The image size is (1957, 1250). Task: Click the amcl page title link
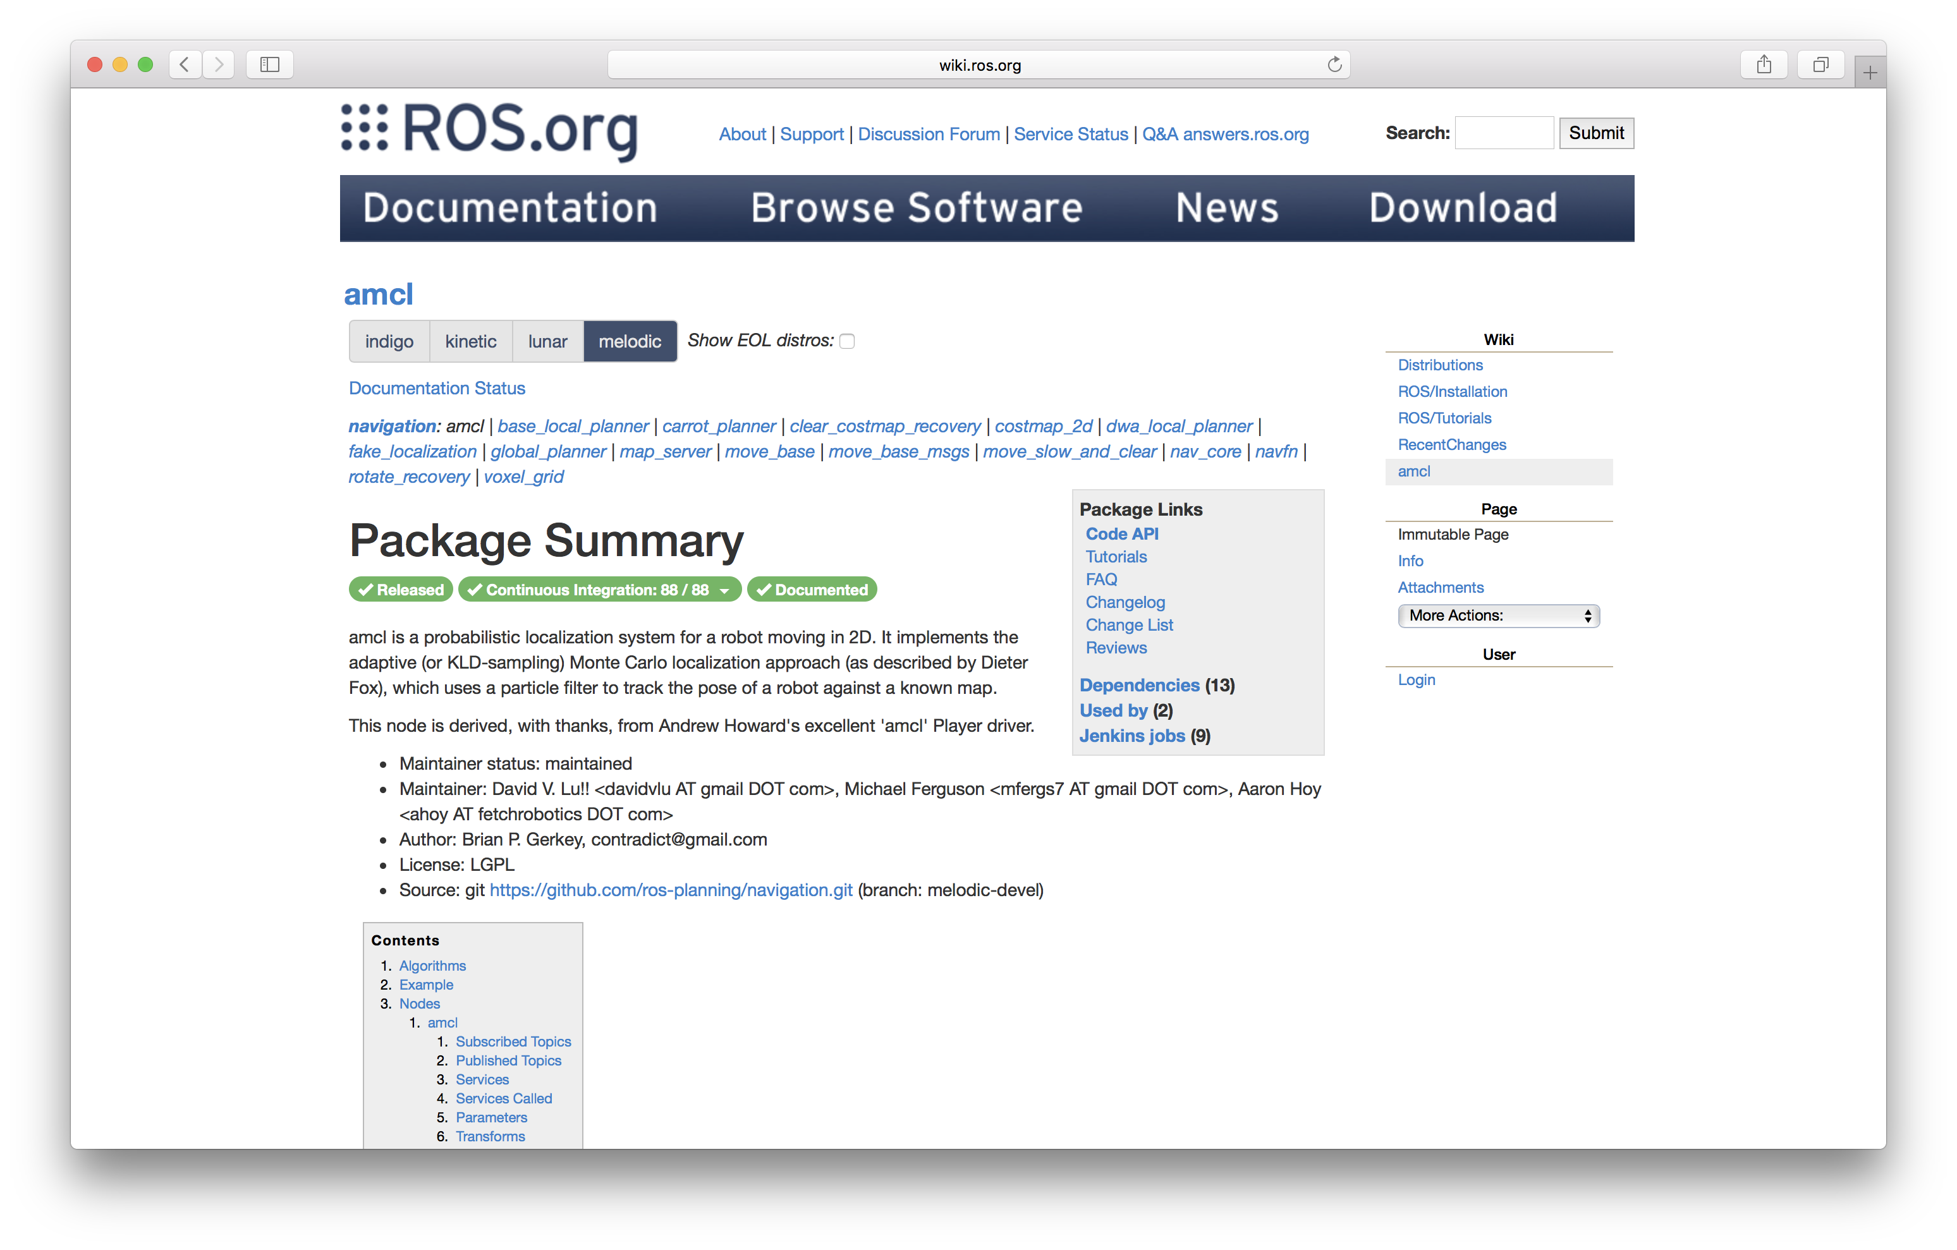tap(379, 294)
